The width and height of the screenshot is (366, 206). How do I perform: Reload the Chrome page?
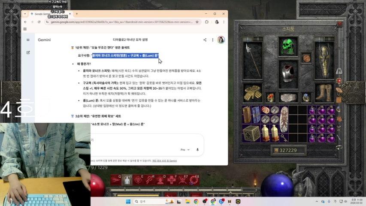click(39, 22)
